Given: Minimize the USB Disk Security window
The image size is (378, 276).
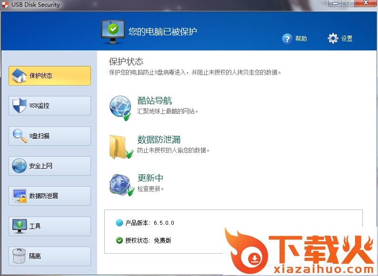Looking at the screenshot, I should 335,3.
